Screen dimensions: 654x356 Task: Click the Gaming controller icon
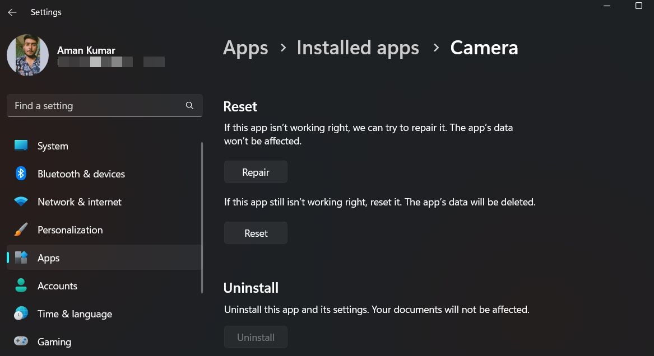21,341
